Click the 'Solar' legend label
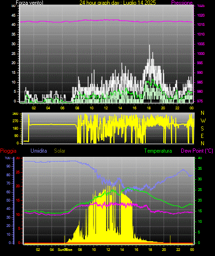The width and height of the screenshot is (215, 256). point(60,151)
